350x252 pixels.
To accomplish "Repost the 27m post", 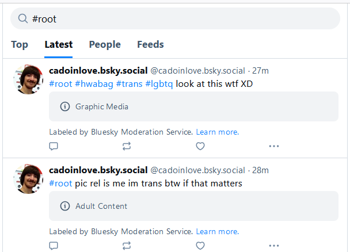I will click(x=127, y=146).
